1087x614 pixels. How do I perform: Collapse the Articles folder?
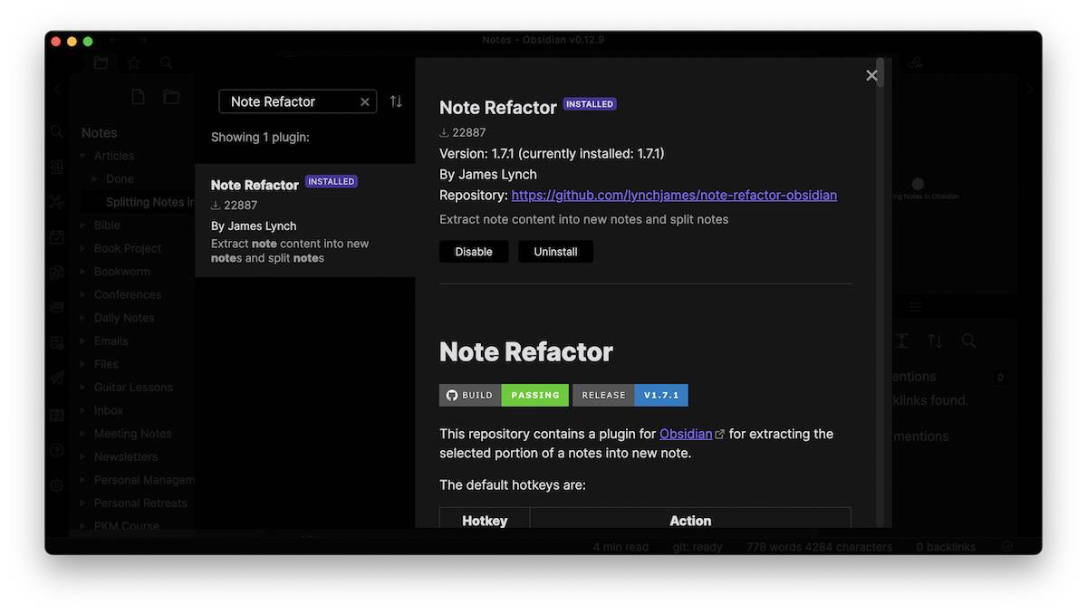82,156
